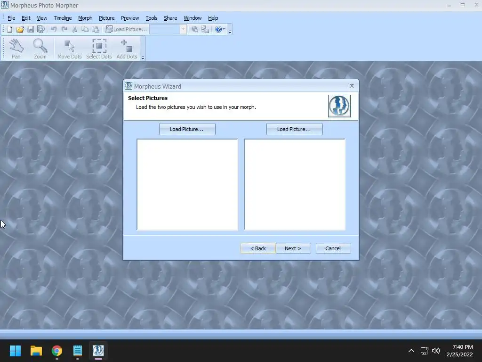Open File Explorer from the taskbar
This screenshot has height=362, width=482.
[x=36, y=351]
